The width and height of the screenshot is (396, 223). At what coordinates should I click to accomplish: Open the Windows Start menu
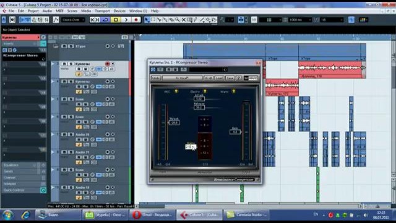(x=8, y=215)
